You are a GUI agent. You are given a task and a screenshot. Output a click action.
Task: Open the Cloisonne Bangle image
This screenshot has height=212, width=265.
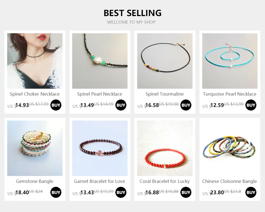pos(230,148)
